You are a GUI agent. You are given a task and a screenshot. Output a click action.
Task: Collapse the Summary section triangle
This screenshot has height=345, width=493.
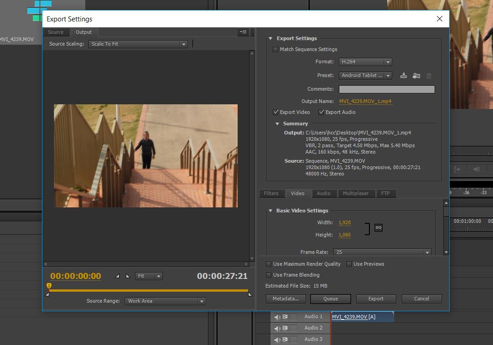277,124
